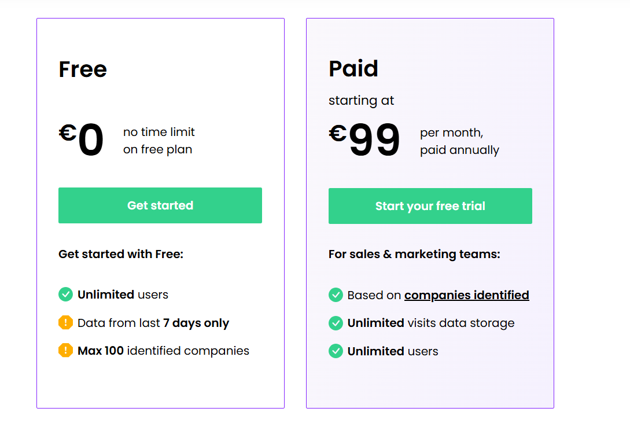Click the 'per month, paid annually' note
The width and height of the screenshot is (630, 423).
[459, 141]
